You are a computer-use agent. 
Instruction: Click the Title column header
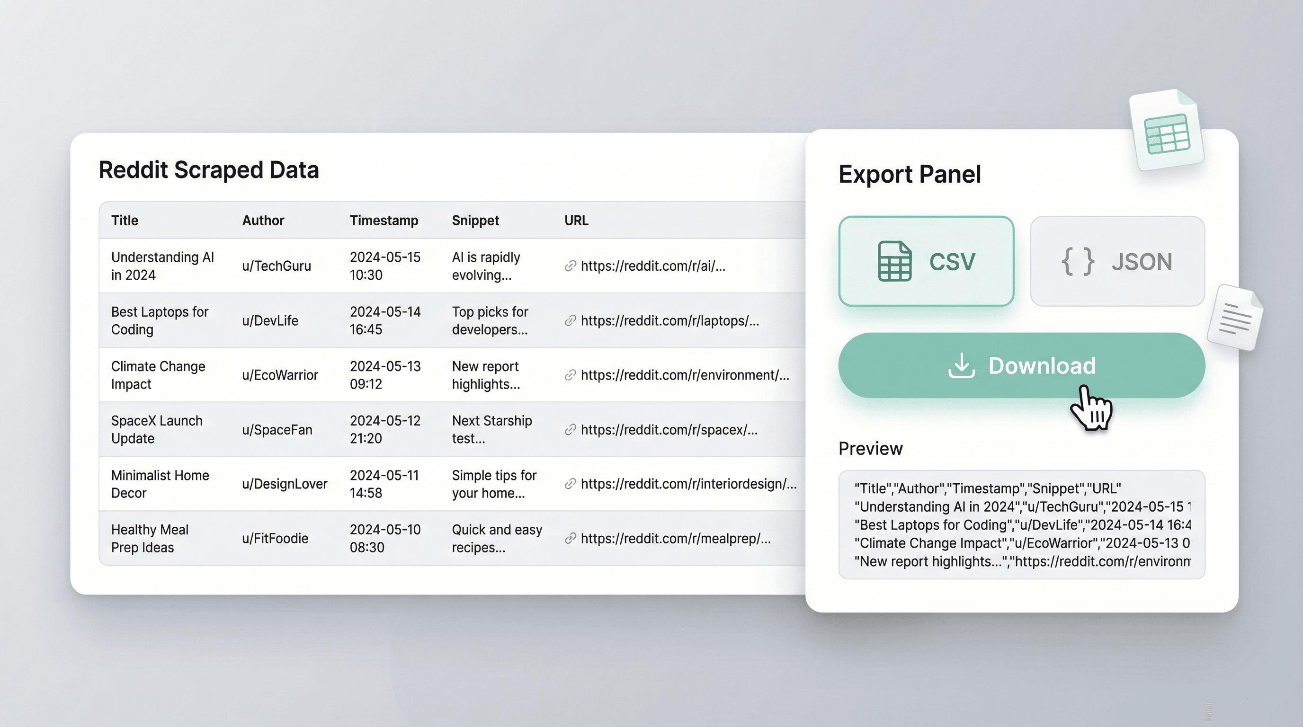[125, 221]
